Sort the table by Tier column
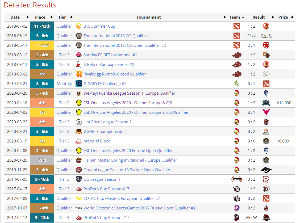 (x=62, y=17)
